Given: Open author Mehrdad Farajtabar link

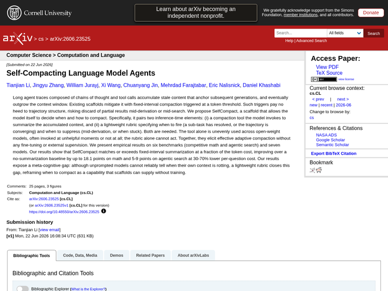Looking at the screenshot, I should tap(183, 85).
